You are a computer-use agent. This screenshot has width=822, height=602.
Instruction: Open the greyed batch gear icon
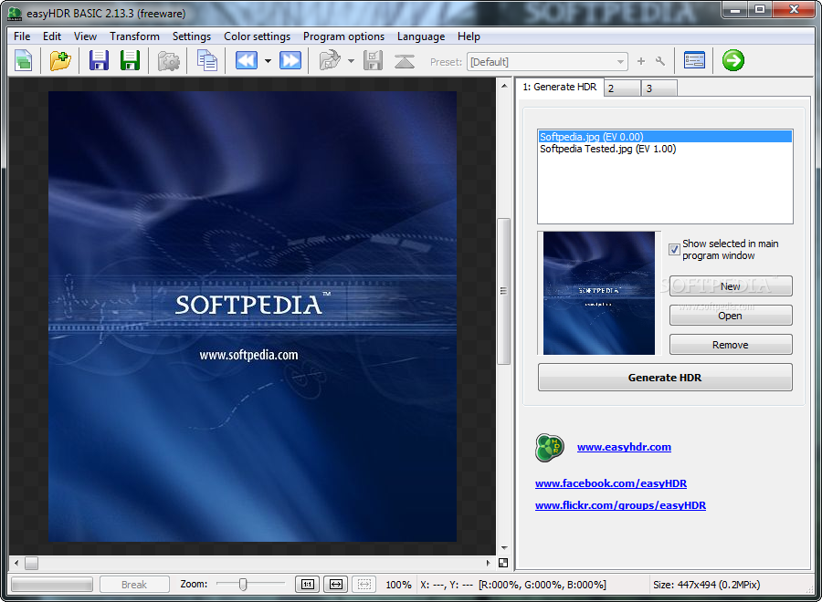coord(169,61)
